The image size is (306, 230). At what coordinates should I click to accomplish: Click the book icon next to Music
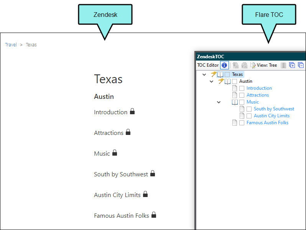[235, 102]
